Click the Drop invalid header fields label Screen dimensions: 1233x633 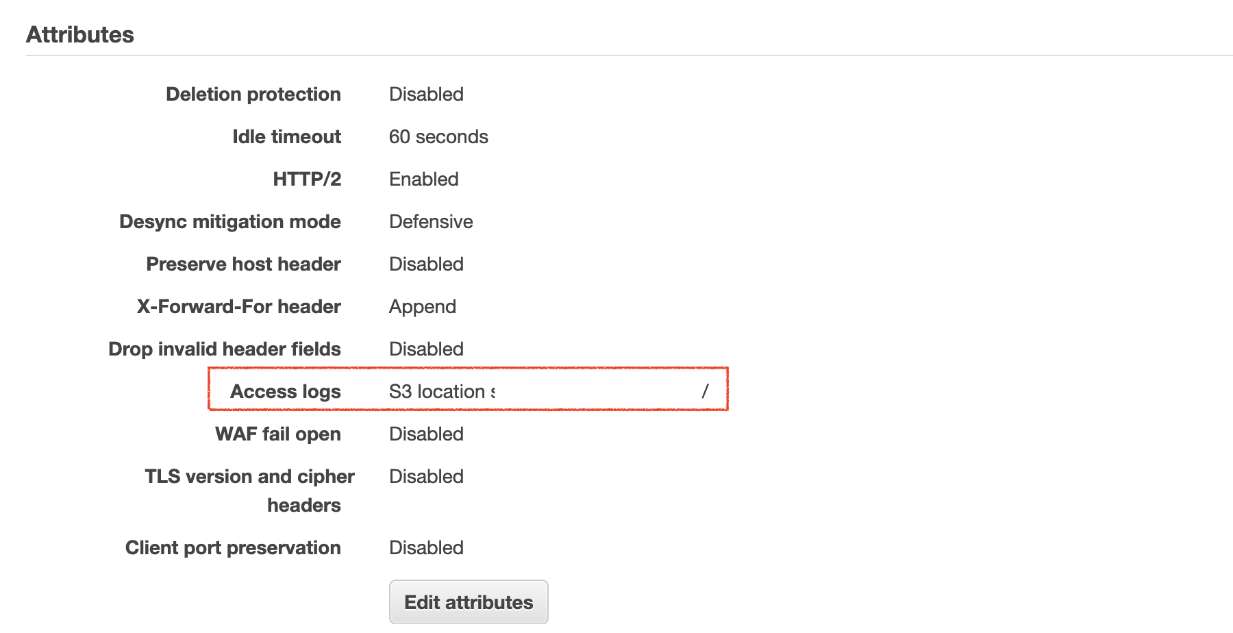pyautogui.click(x=225, y=349)
